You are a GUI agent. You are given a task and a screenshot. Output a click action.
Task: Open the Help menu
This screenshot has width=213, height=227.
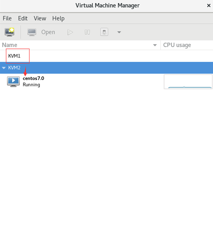pos(58,18)
